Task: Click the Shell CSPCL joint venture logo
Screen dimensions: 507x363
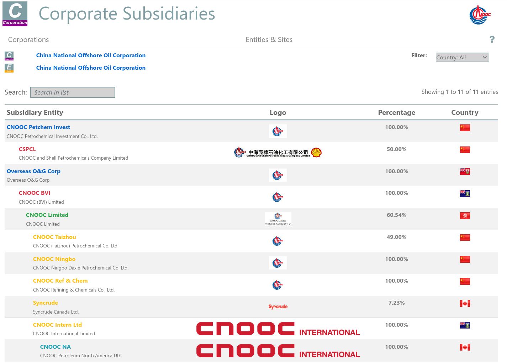Action: (278, 153)
